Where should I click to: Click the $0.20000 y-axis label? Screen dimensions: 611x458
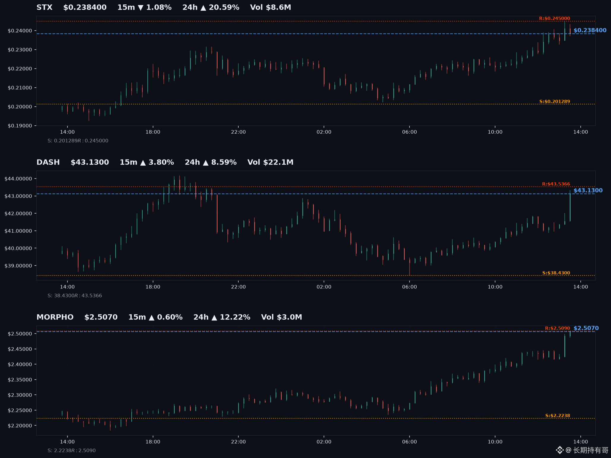coord(20,107)
